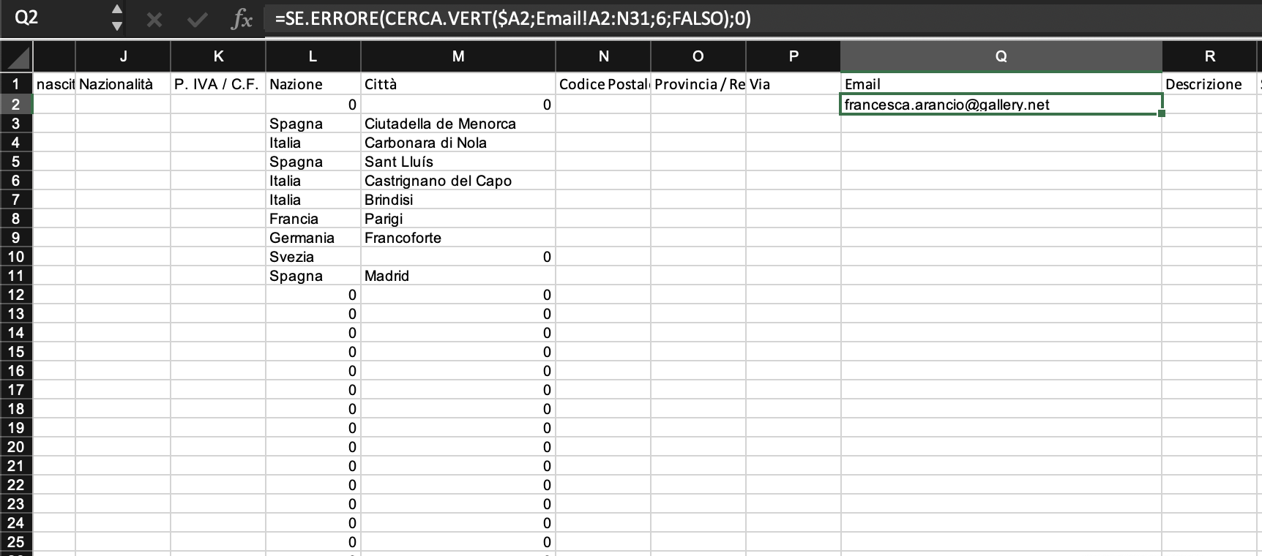Click the Descrizione header cell

point(1209,84)
